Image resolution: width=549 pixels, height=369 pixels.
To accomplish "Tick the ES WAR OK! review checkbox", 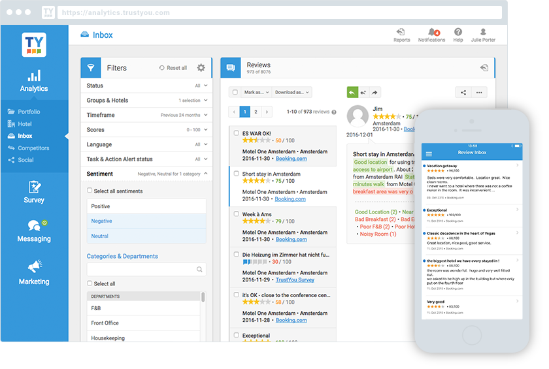I will click(x=236, y=133).
